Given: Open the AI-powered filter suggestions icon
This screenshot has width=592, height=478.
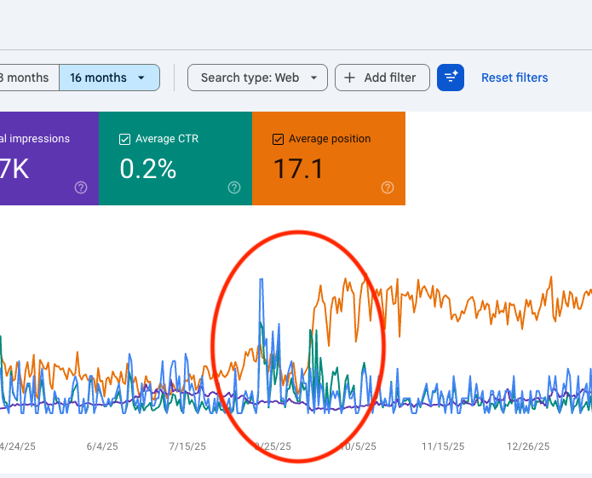Looking at the screenshot, I should pyautogui.click(x=451, y=78).
